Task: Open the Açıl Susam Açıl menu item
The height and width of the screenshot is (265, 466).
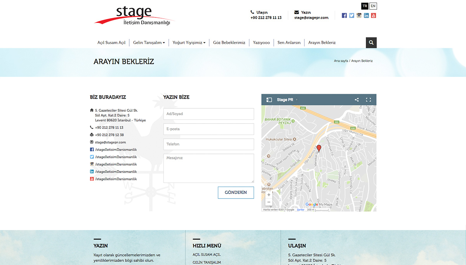Action: 111,43
